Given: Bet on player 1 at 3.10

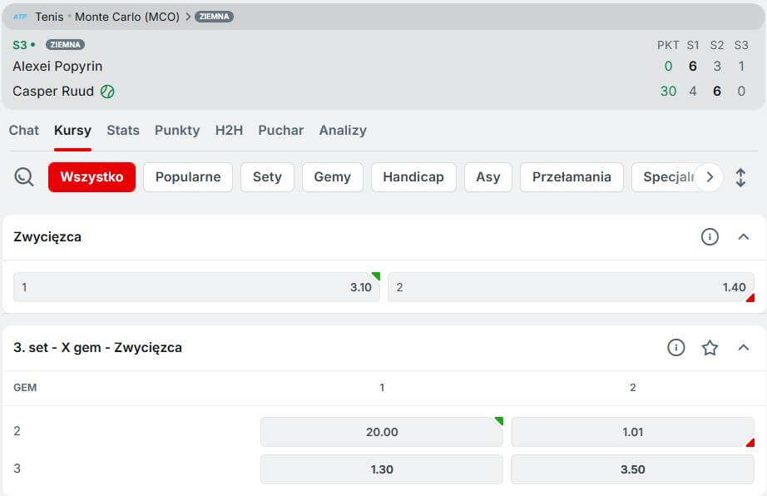Looking at the screenshot, I should (196, 287).
